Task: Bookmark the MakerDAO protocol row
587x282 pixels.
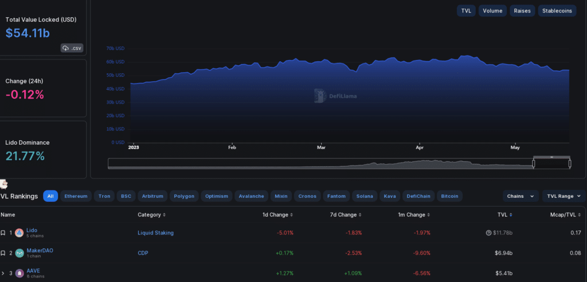Action: coord(3,253)
